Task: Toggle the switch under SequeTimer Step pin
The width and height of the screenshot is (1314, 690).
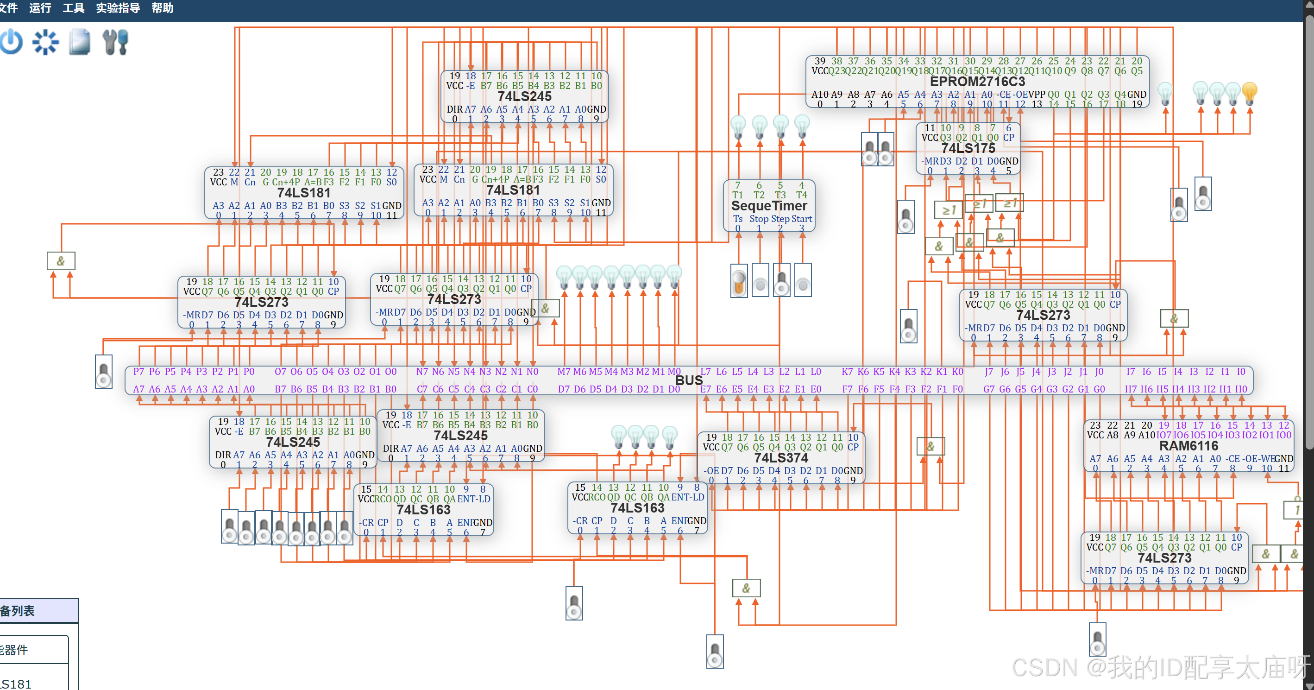Action: coord(781,280)
